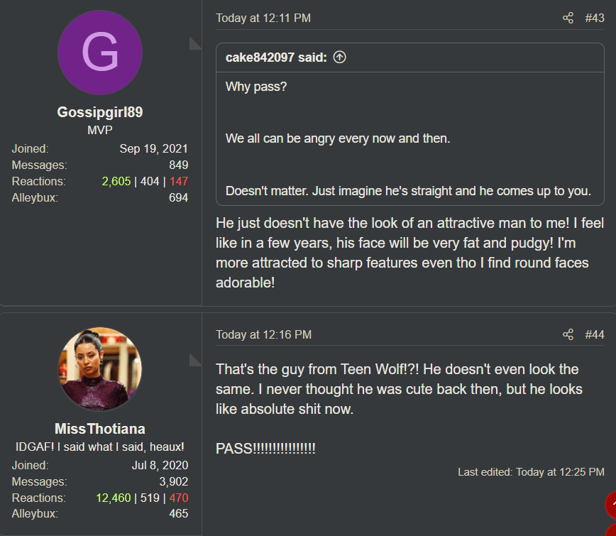Open the #43 post permalink
616x536 pixels.
pyautogui.click(x=595, y=18)
